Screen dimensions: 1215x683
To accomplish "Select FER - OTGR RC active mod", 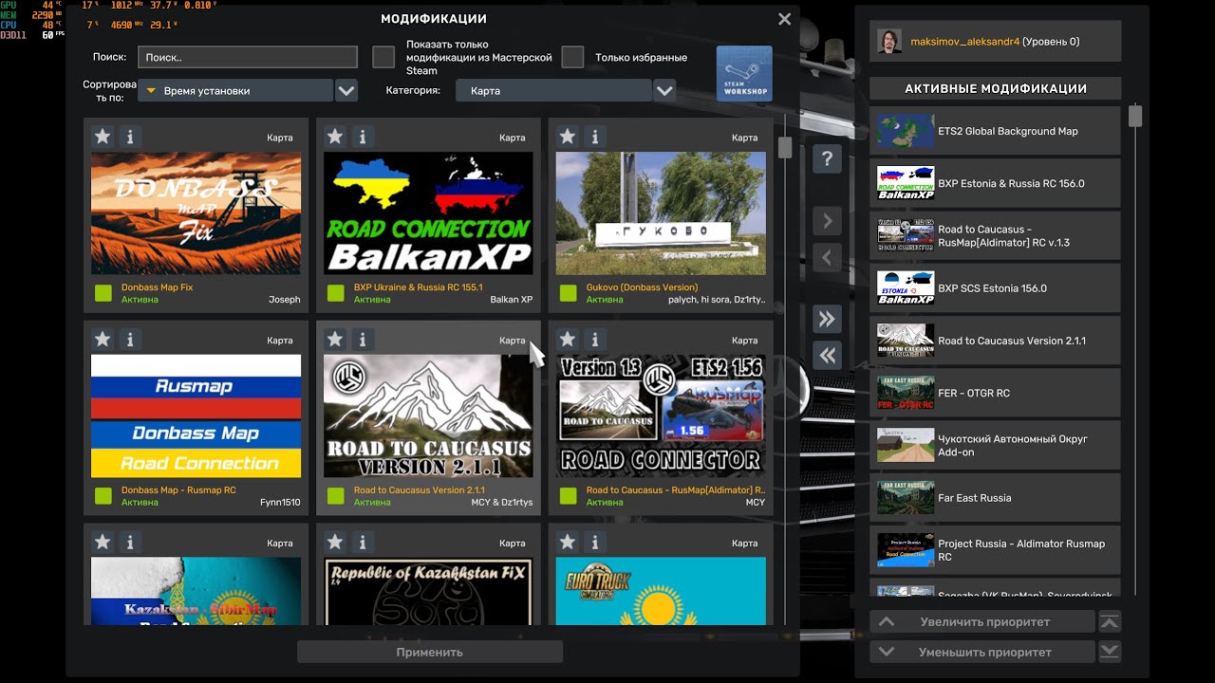I will 995,393.
